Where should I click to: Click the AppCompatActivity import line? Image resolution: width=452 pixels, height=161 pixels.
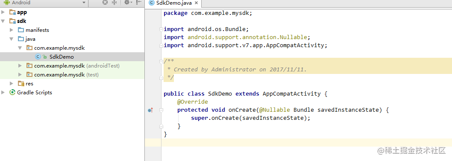[x=246, y=45]
